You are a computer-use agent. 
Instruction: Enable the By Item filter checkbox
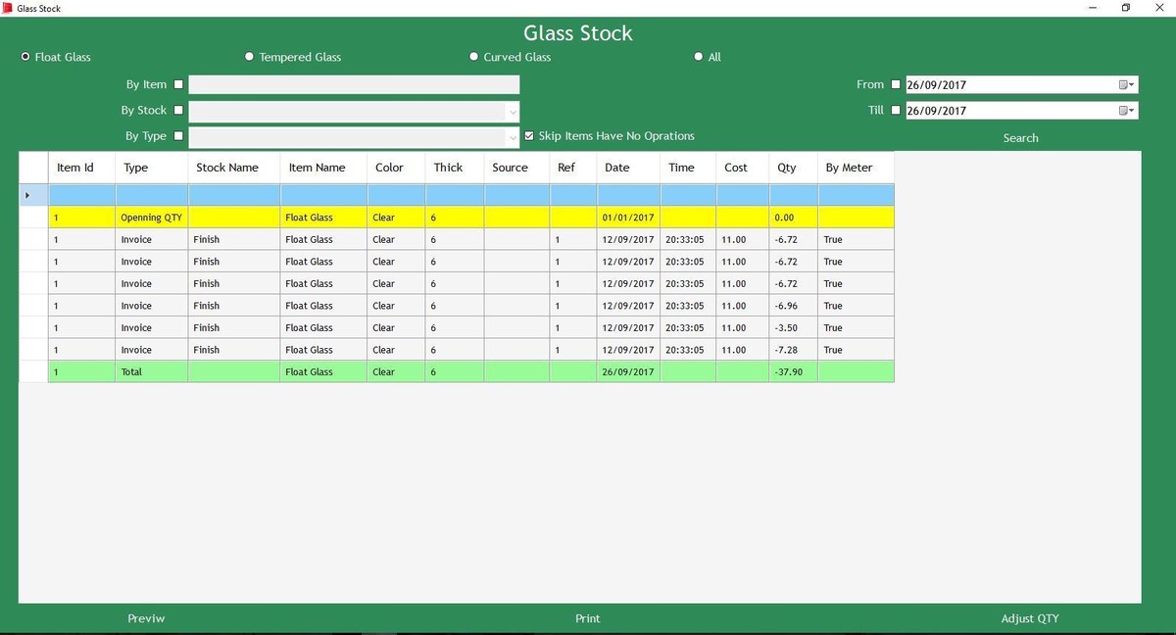coord(178,85)
